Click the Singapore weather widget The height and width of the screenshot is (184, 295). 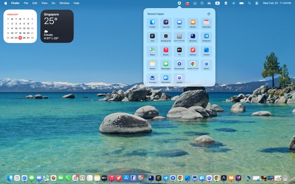(x=57, y=26)
